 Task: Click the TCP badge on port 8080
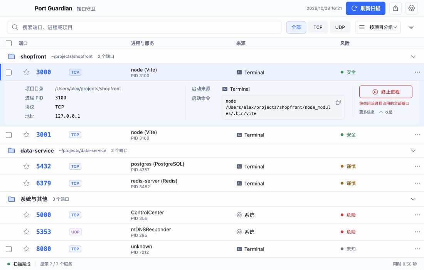(x=75, y=249)
